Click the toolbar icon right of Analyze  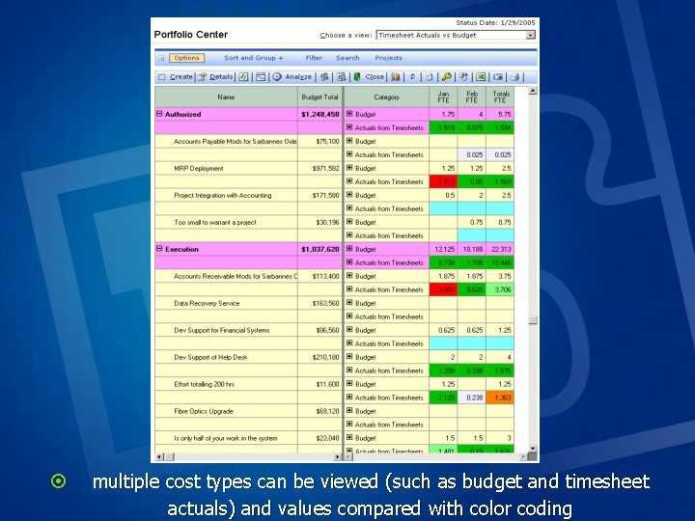coord(324,76)
